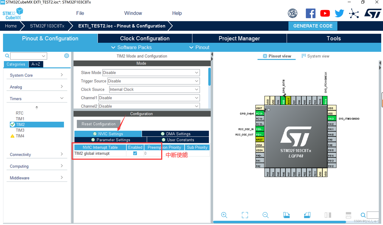Click the TIM4 warning triangle icon
This screenshot has height=225, width=383.
(12, 136)
